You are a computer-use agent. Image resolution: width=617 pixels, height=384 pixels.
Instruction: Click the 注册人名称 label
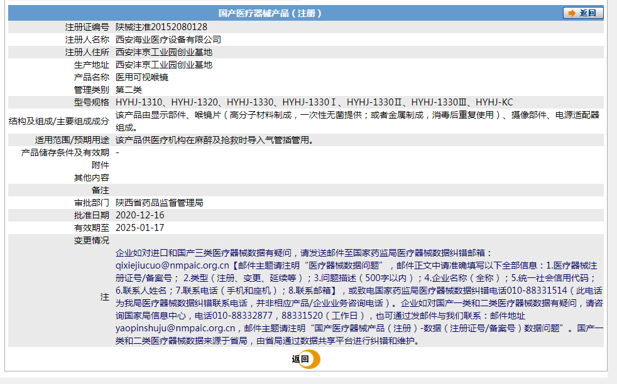87,40
